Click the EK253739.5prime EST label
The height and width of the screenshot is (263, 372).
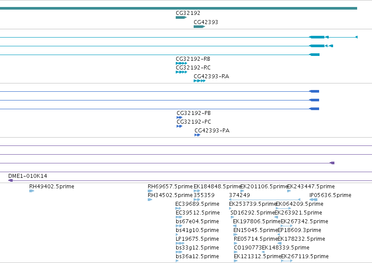click(253, 204)
